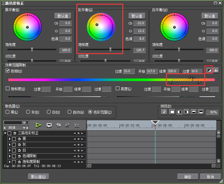Toggle the key display icon beside histogram
224x184 pixels.
[209, 70]
